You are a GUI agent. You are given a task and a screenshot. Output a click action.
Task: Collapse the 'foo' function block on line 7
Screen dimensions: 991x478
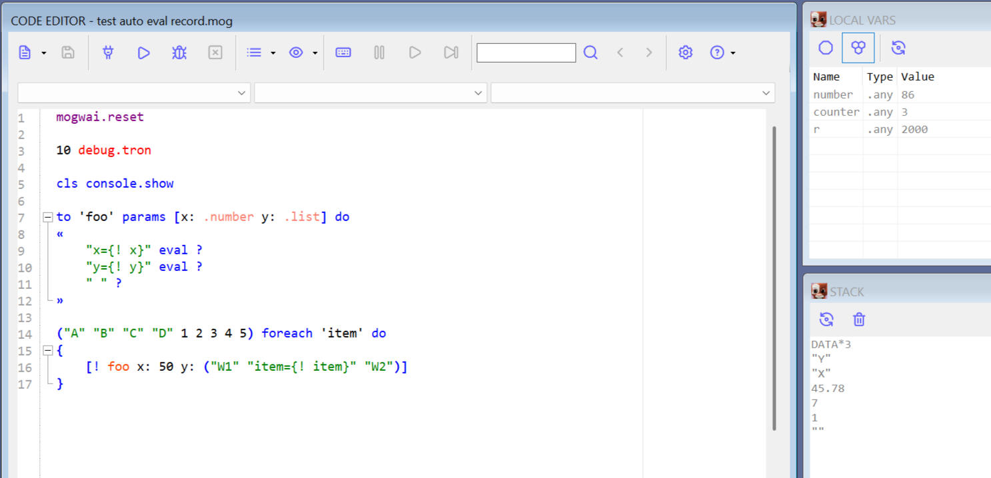[47, 217]
